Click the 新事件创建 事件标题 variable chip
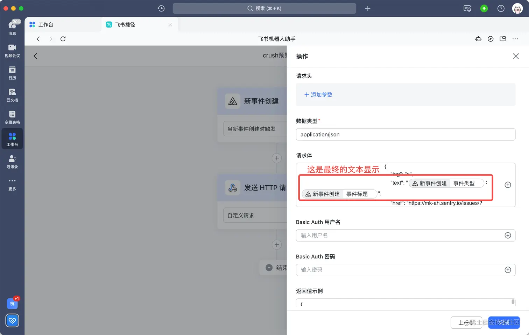This screenshot has height=335, width=529. coord(339,194)
